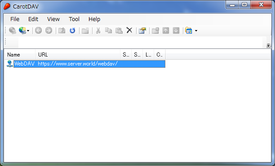The image size is (275, 166).
Task: Minimize the CarotDAV window
Action: [232, 5]
